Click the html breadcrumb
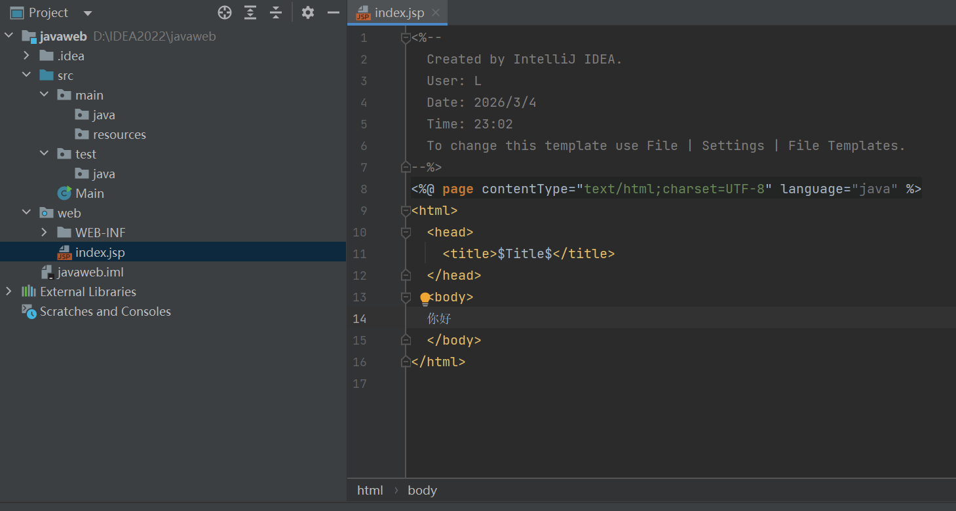 point(370,490)
